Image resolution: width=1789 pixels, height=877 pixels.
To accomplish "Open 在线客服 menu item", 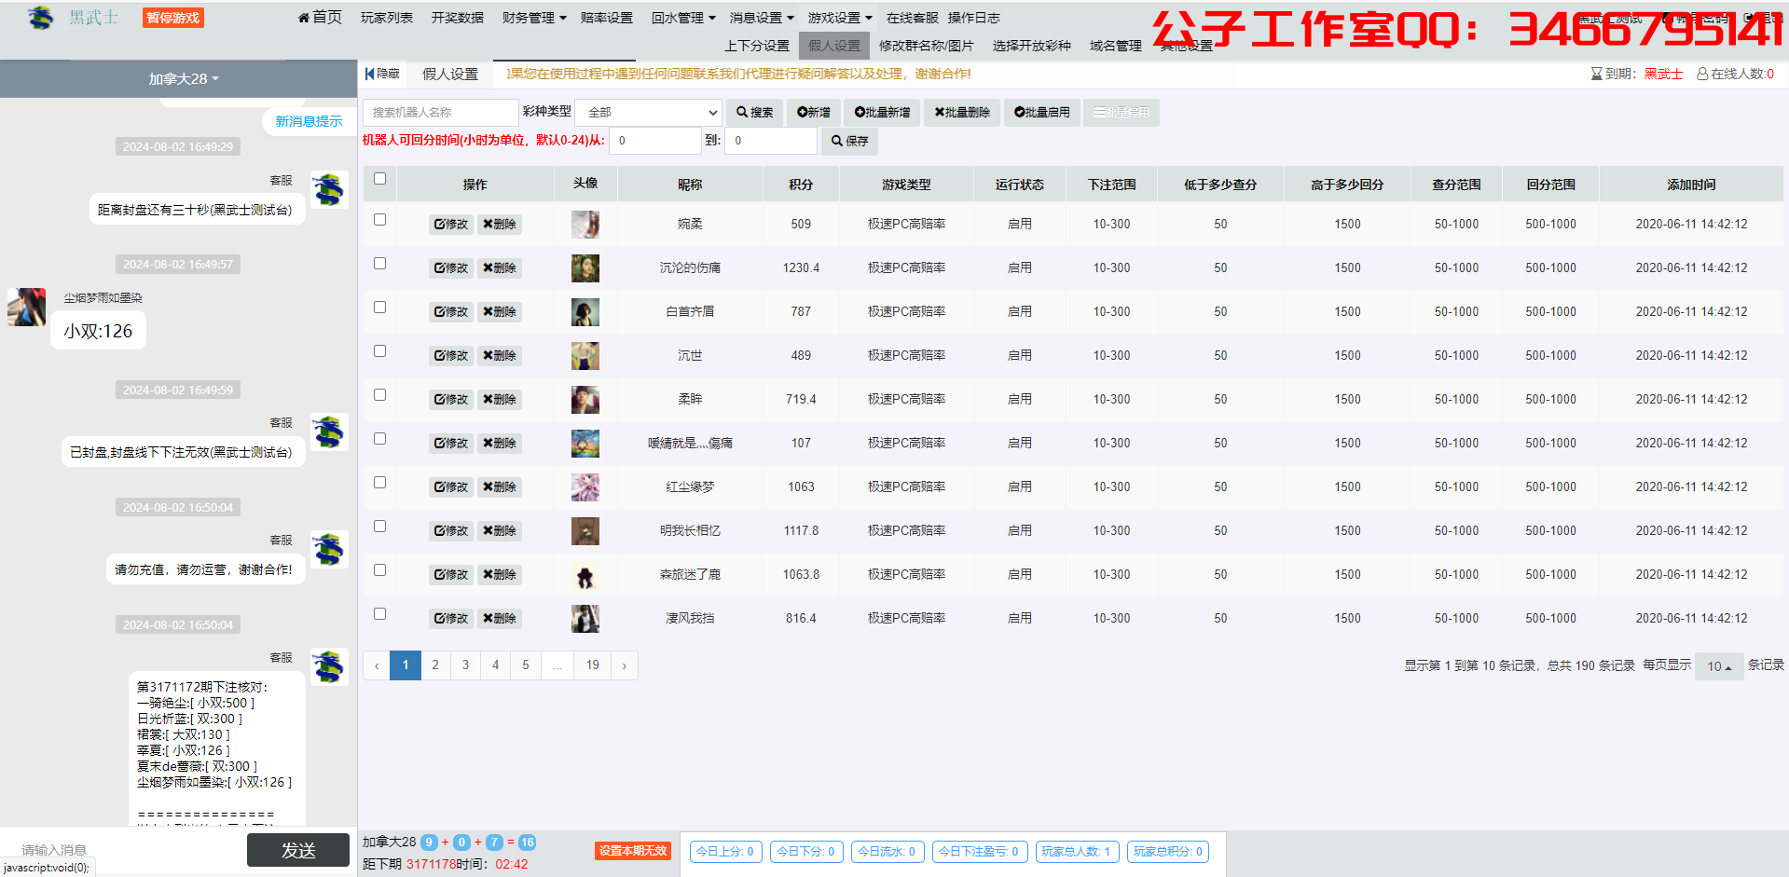I will 913,18.
